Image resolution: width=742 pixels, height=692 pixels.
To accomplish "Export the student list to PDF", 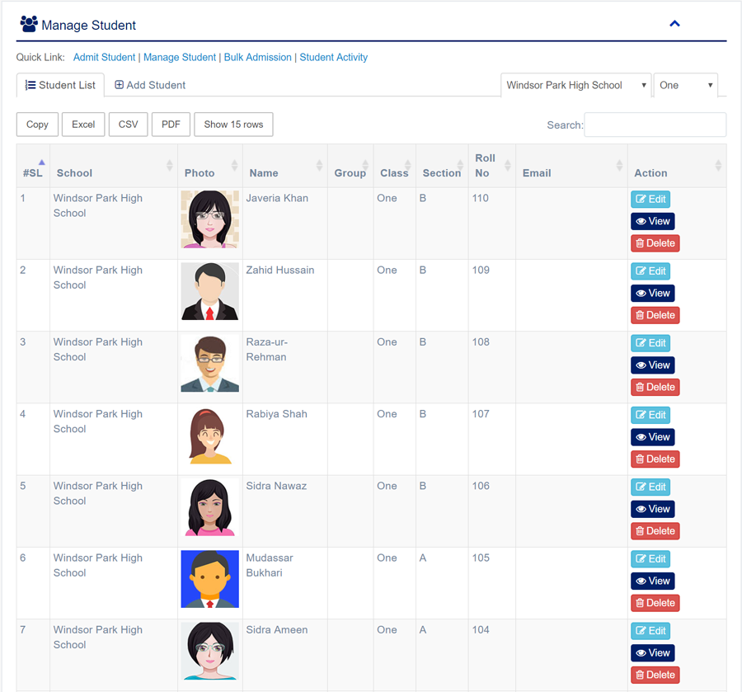I will 171,125.
